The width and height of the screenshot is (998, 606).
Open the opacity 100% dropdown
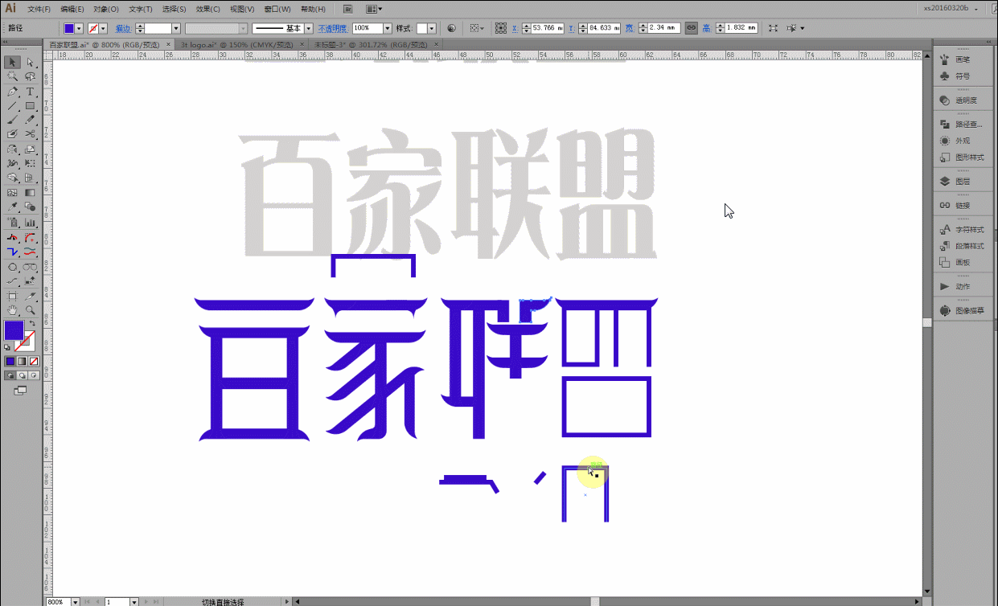pyautogui.click(x=388, y=28)
